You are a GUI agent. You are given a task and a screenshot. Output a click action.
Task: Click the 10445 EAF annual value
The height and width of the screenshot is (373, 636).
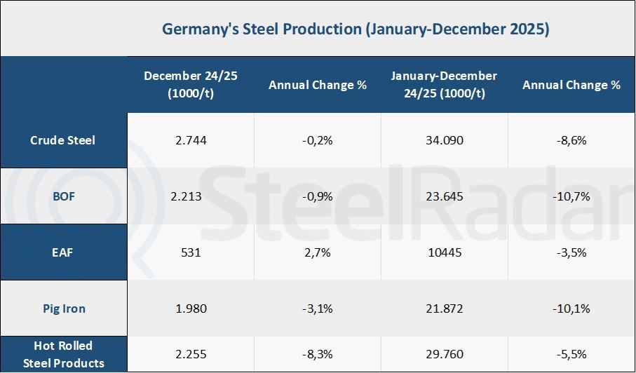445,252
